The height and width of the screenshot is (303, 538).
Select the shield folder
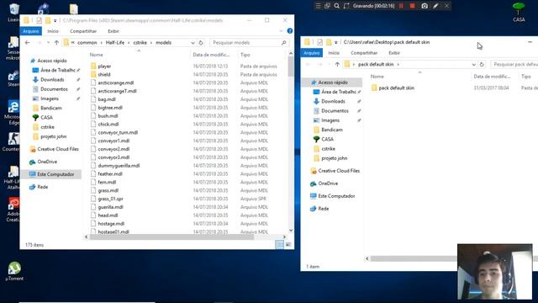point(104,75)
